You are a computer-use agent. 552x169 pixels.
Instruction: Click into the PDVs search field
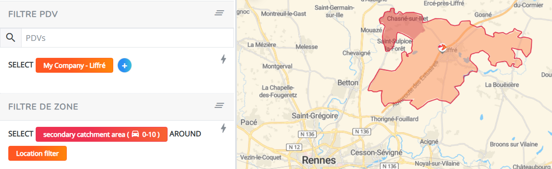click(127, 38)
